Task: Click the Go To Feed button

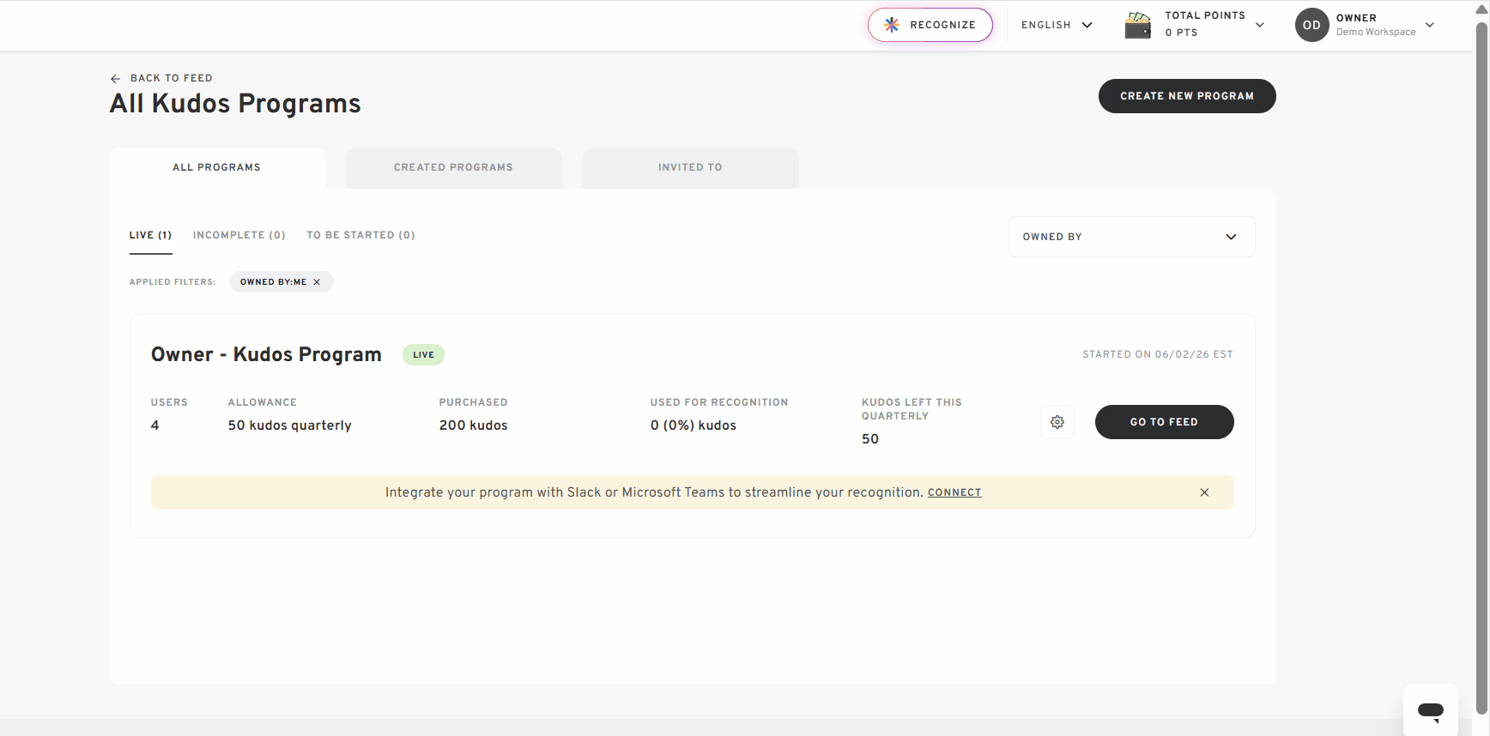Action: (1164, 422)
